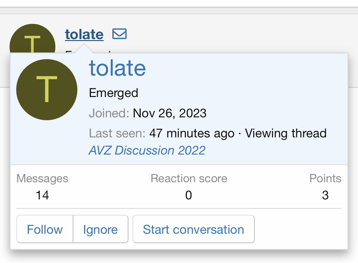Open the underlined tolate username link
Screen dimensions: 358x263
pos(84,34)
